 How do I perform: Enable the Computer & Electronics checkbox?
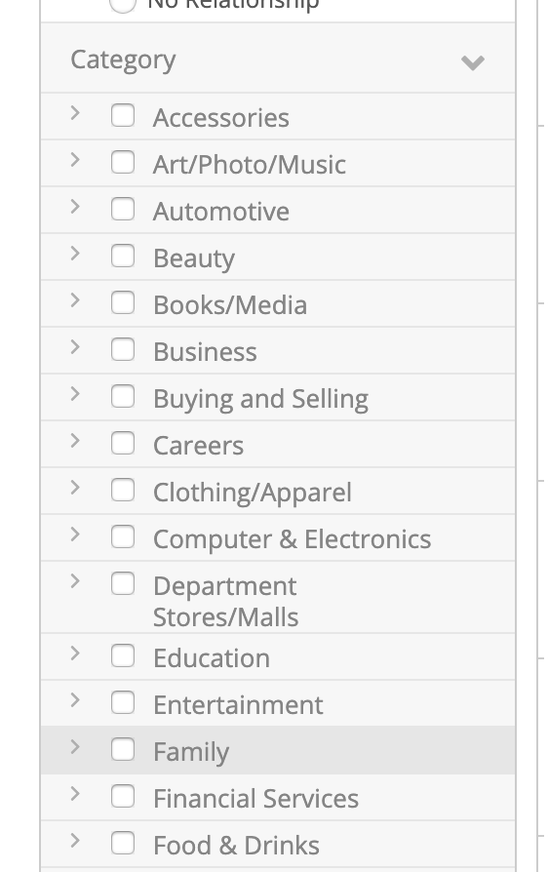tap(123, 536)
